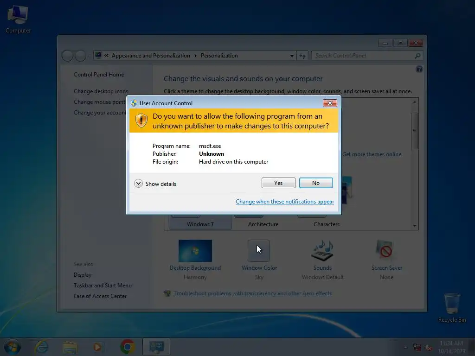Launch Internet Explorer from taskbar
The width and height of the screenshot is (475, 356).
[41, 347]
